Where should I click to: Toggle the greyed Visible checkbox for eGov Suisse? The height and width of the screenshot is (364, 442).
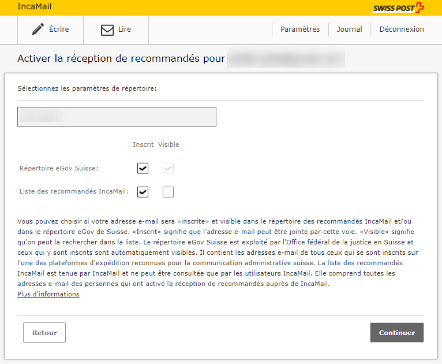tap(168, 169)
